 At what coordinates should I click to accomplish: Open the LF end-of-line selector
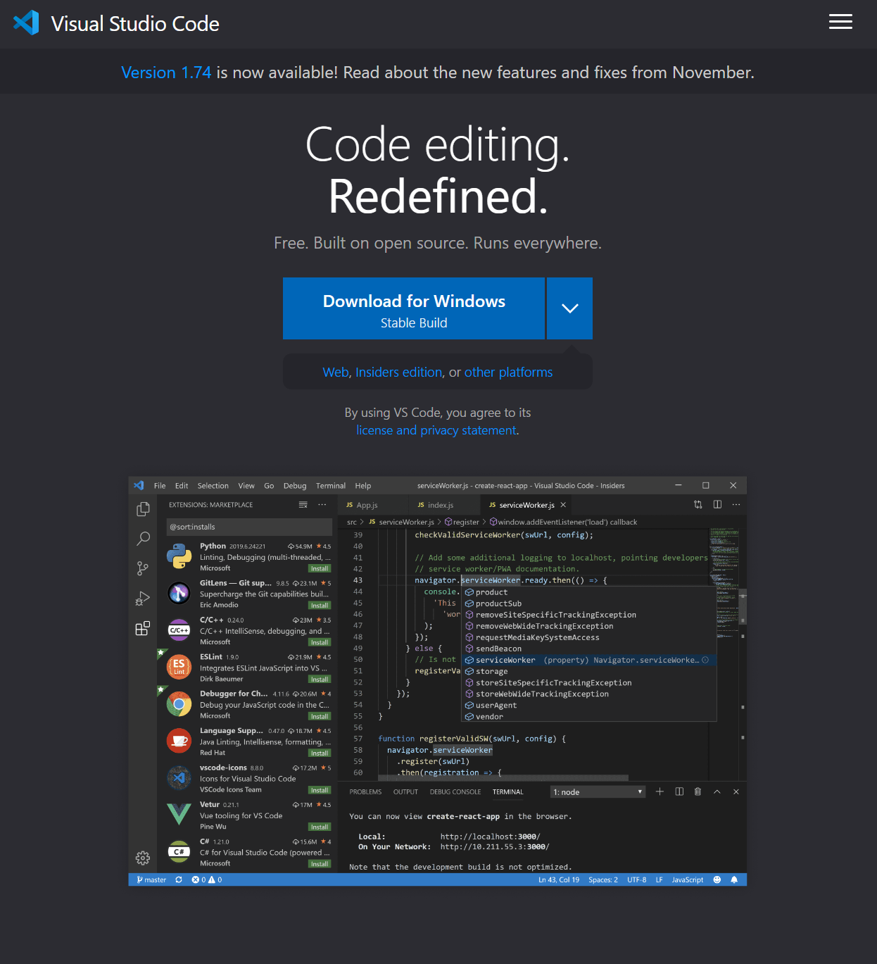pyautogui.click(x=659, y=880)
